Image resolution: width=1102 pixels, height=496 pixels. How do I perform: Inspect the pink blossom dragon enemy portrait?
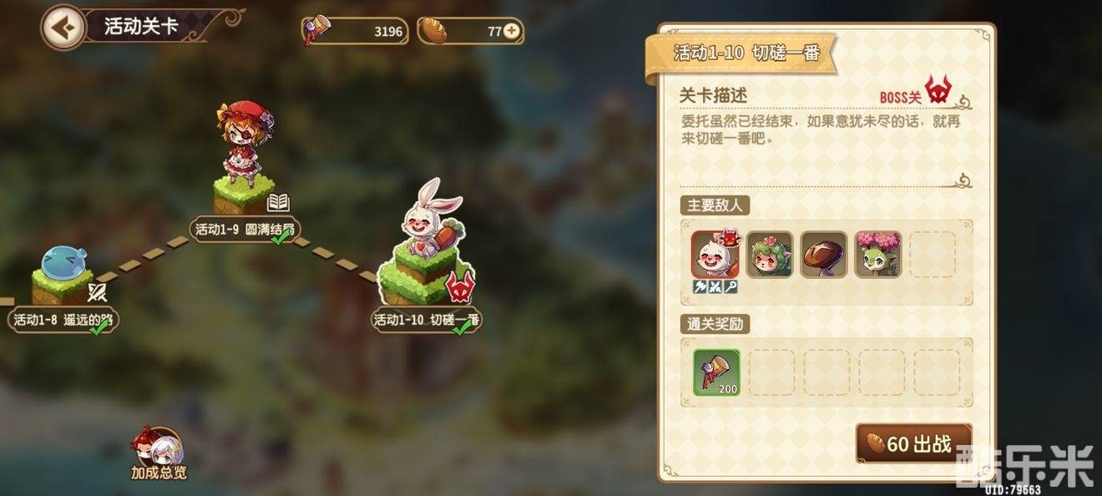pos(878,254)
